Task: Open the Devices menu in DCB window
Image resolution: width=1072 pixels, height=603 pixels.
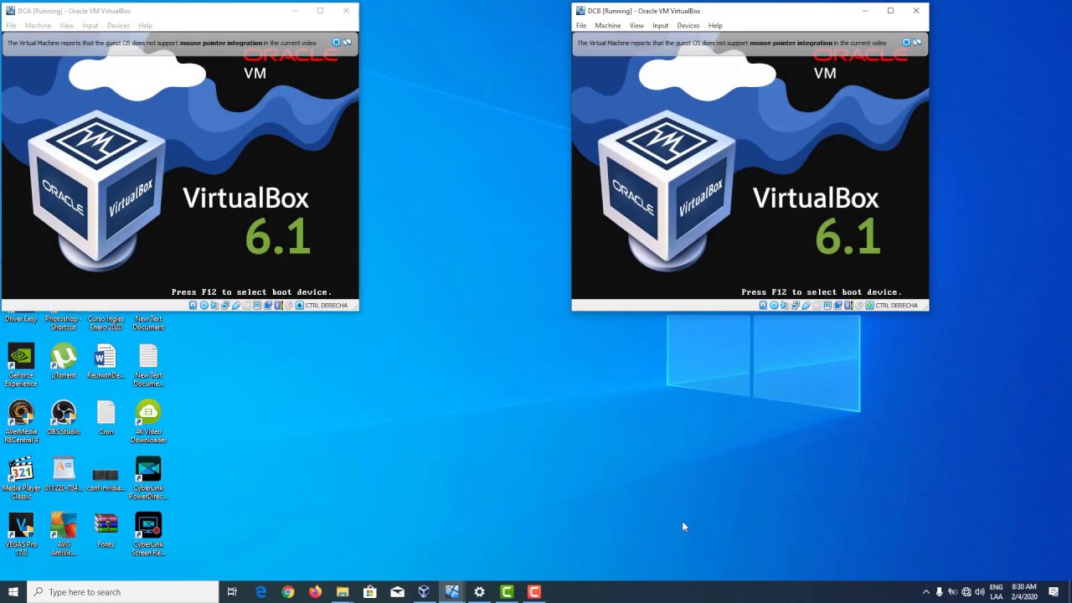Action: coord(688,25)
